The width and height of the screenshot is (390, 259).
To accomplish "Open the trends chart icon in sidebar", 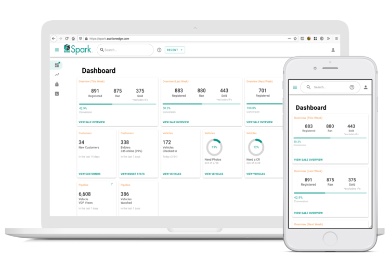I will [x=57, y=75].
